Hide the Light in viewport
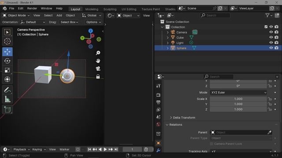 (x=271, y=43)
